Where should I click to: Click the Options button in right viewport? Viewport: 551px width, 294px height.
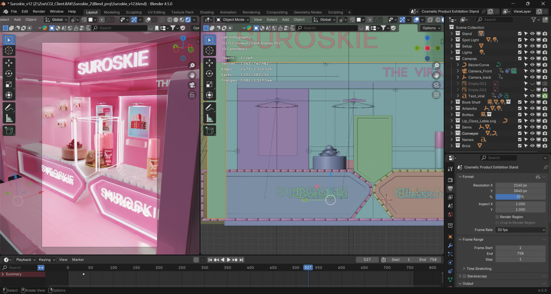431,28
